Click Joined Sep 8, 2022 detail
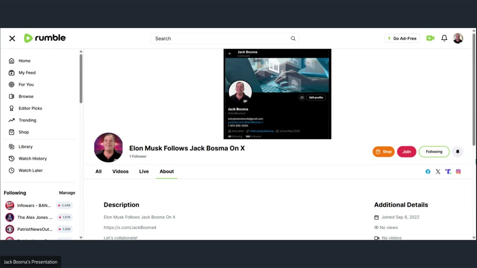The image size is (477, 268). click(x=400, y=217)
